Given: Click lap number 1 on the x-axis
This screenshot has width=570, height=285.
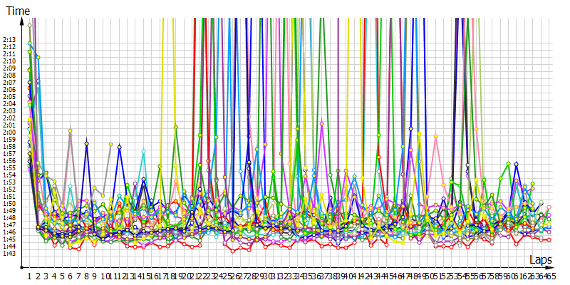Looking at the screenshot, I should tap(29, 276).
